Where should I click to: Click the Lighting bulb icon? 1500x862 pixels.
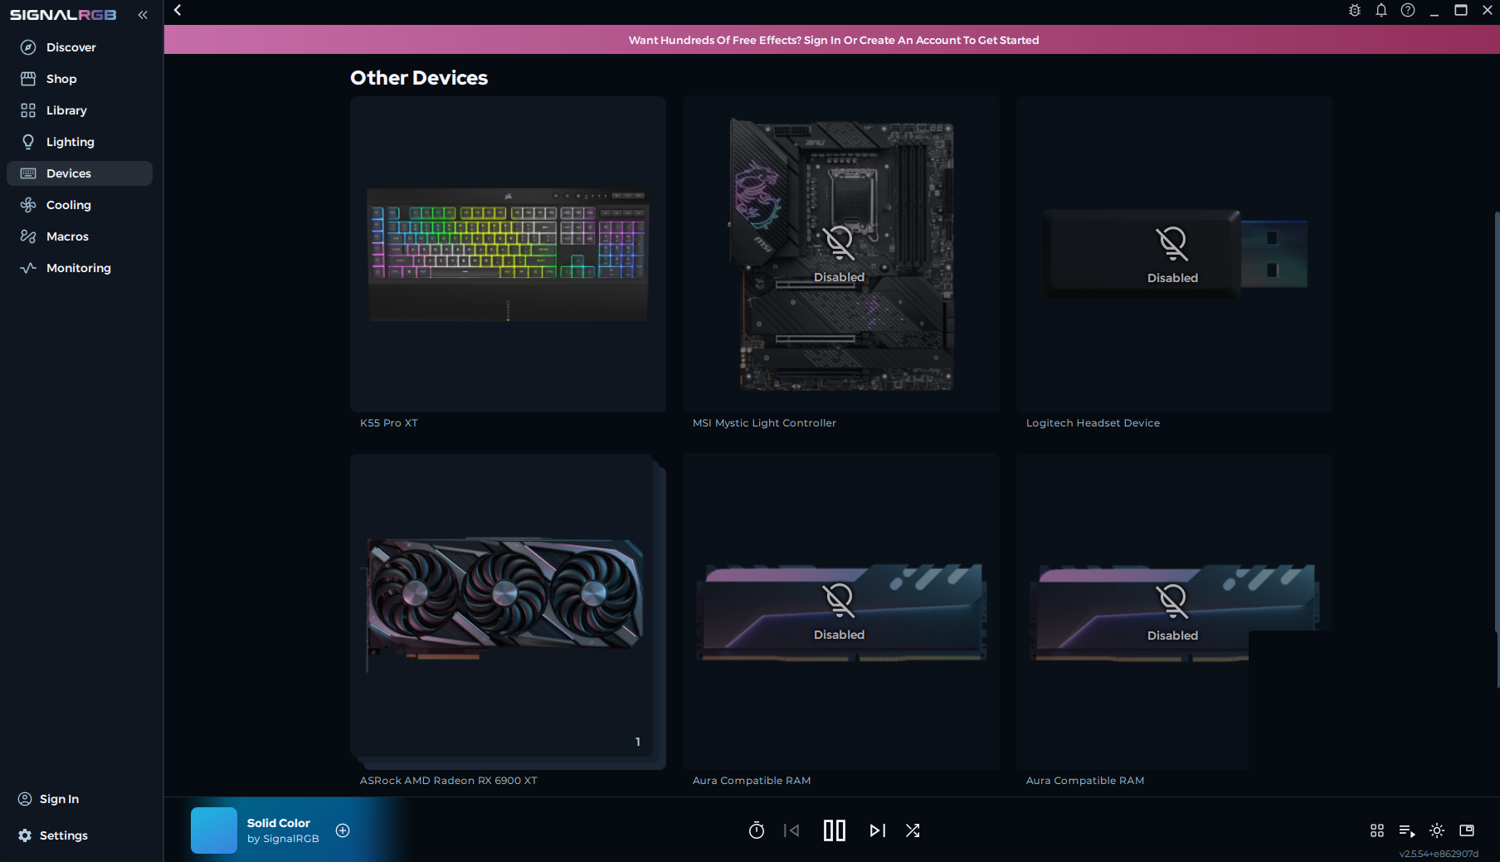point(28,142)
